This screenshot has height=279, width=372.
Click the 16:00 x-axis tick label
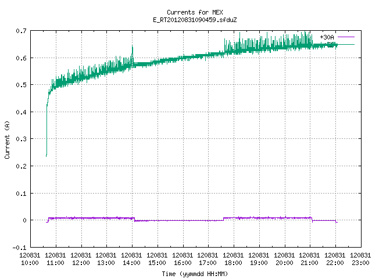[x=183, y=263]
